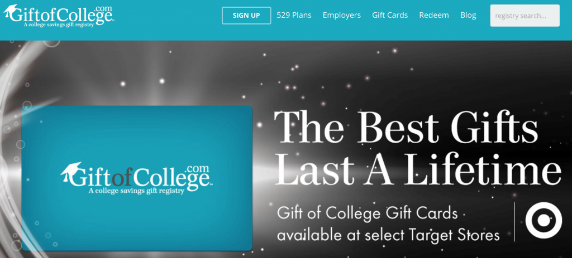Click the SIGN UP button
572x258 pixels.
[246, 15]
